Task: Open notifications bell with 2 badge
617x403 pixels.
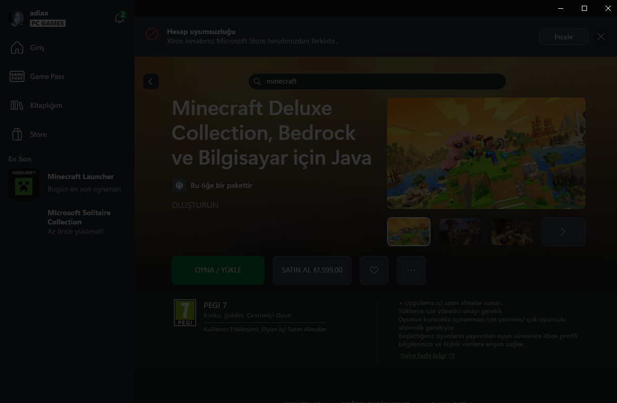Action: [119, 18]
